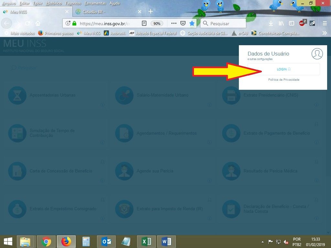Click the Pesquisar search field in toolbar
Viewport: 331px width, 248px height.
(223, 23)
